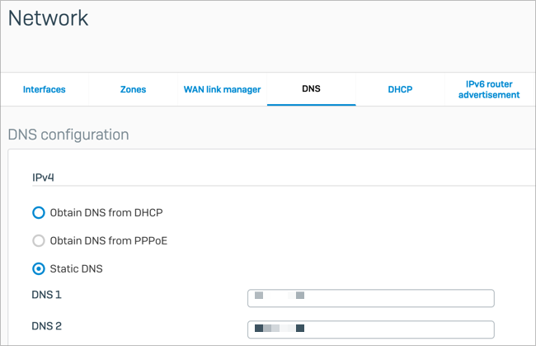Open the Interfaces tab
This screenshot has height=346, width=536.
(44, 89)
